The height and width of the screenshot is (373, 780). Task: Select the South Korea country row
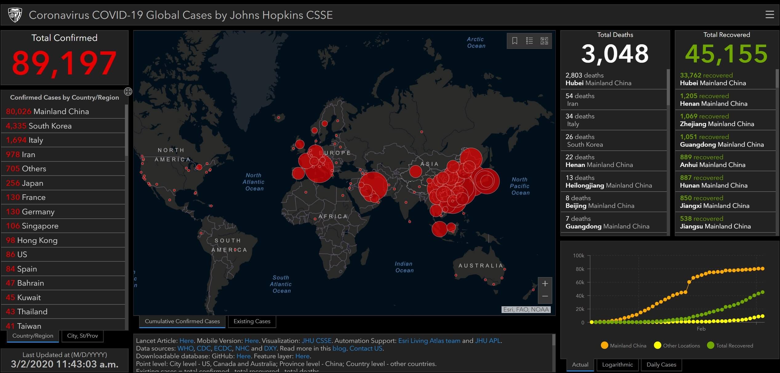tap(63, 126)
